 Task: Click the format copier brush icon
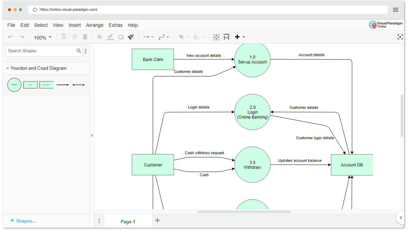click(131, 37)
